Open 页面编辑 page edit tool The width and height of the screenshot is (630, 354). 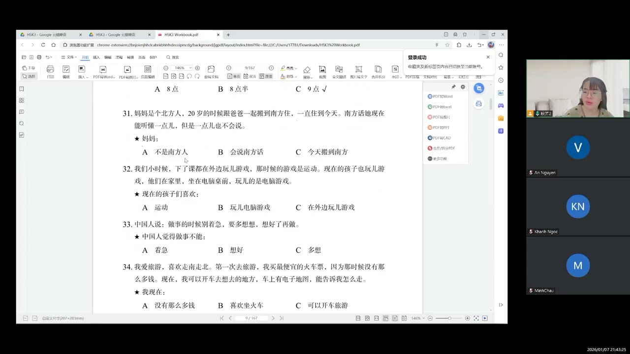point(148,71)
